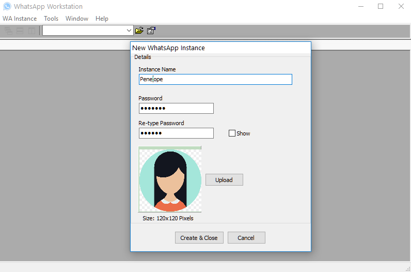Click Create & Close button
The width and height of the screenshot is (411, 272).
coord(199,237)
